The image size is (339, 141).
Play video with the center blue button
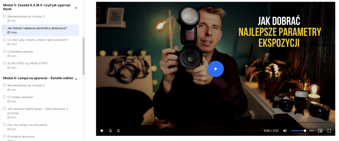(216, 69)
